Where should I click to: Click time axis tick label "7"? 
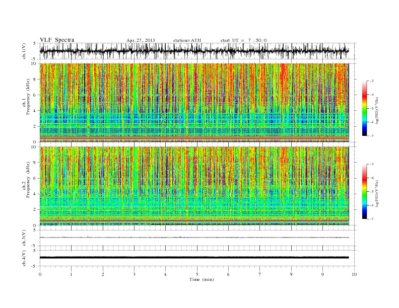point(260,274)
